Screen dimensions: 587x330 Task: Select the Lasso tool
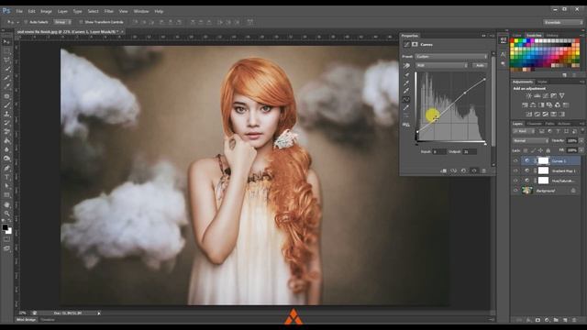[x=6, y=60]
